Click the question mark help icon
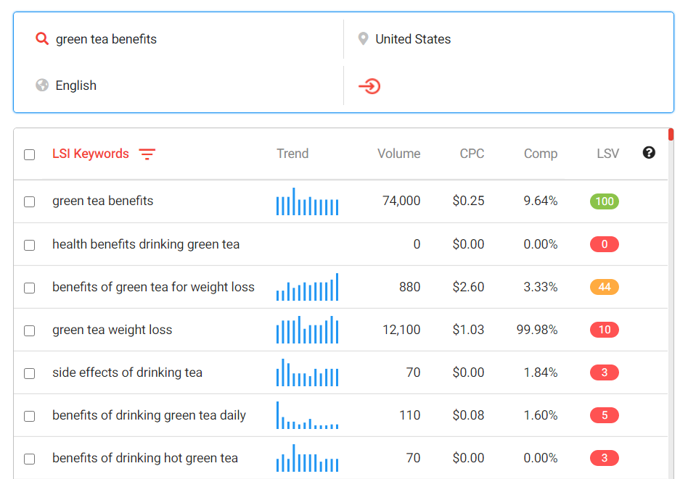The height and width of the screenshot is (479, 688). click(649, 153)
